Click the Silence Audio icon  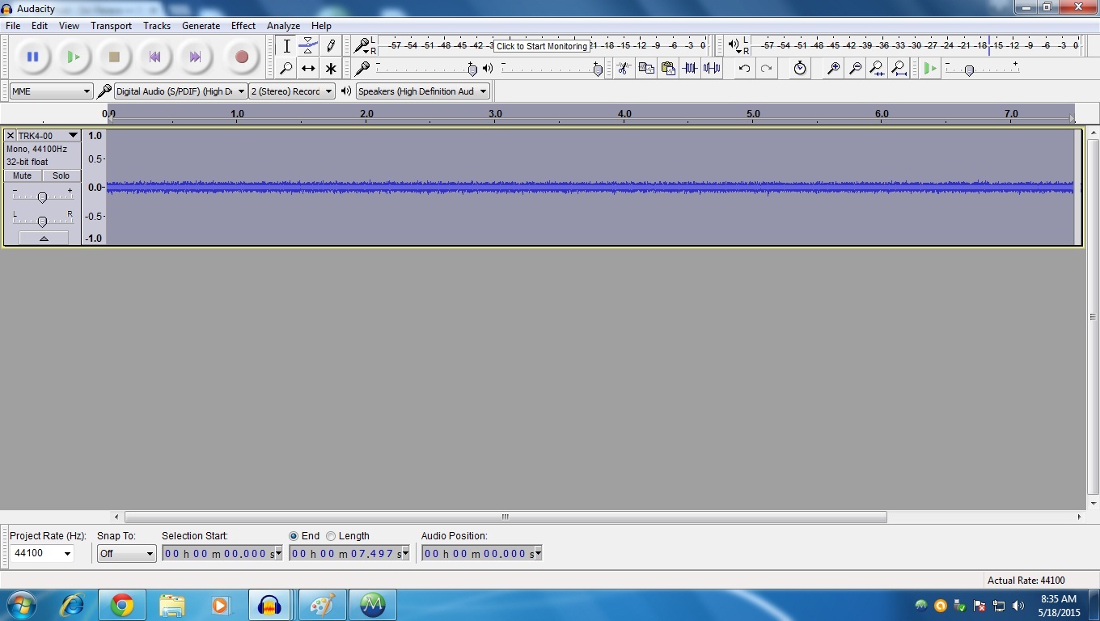tap(712, 69)
